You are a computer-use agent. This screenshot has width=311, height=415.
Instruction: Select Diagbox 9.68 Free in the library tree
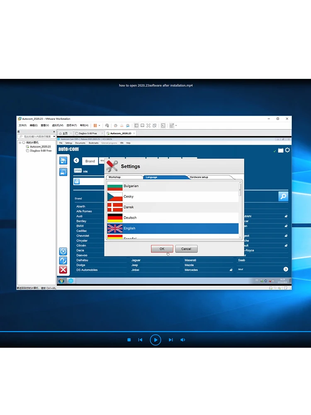[x=41, y=151]
